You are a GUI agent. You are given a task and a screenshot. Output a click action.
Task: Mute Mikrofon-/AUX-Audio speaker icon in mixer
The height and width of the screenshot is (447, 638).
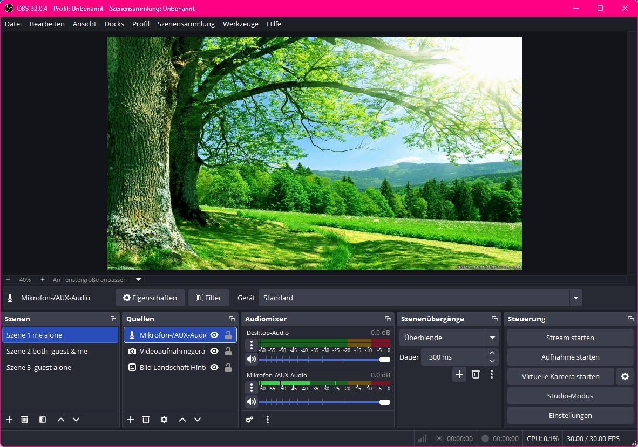coord(252,402)
